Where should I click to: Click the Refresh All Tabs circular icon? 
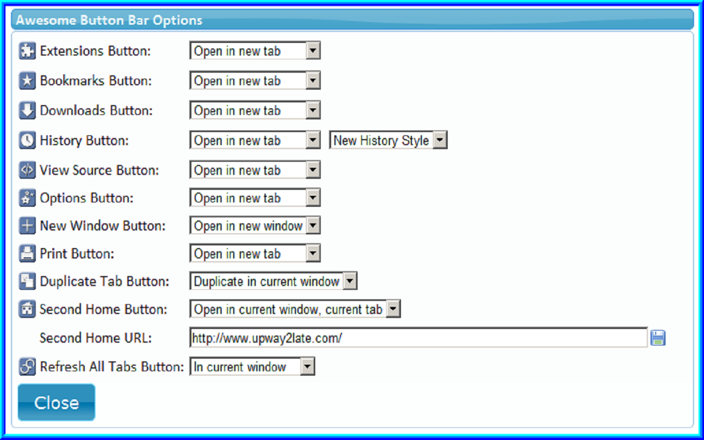pos(26,367)
